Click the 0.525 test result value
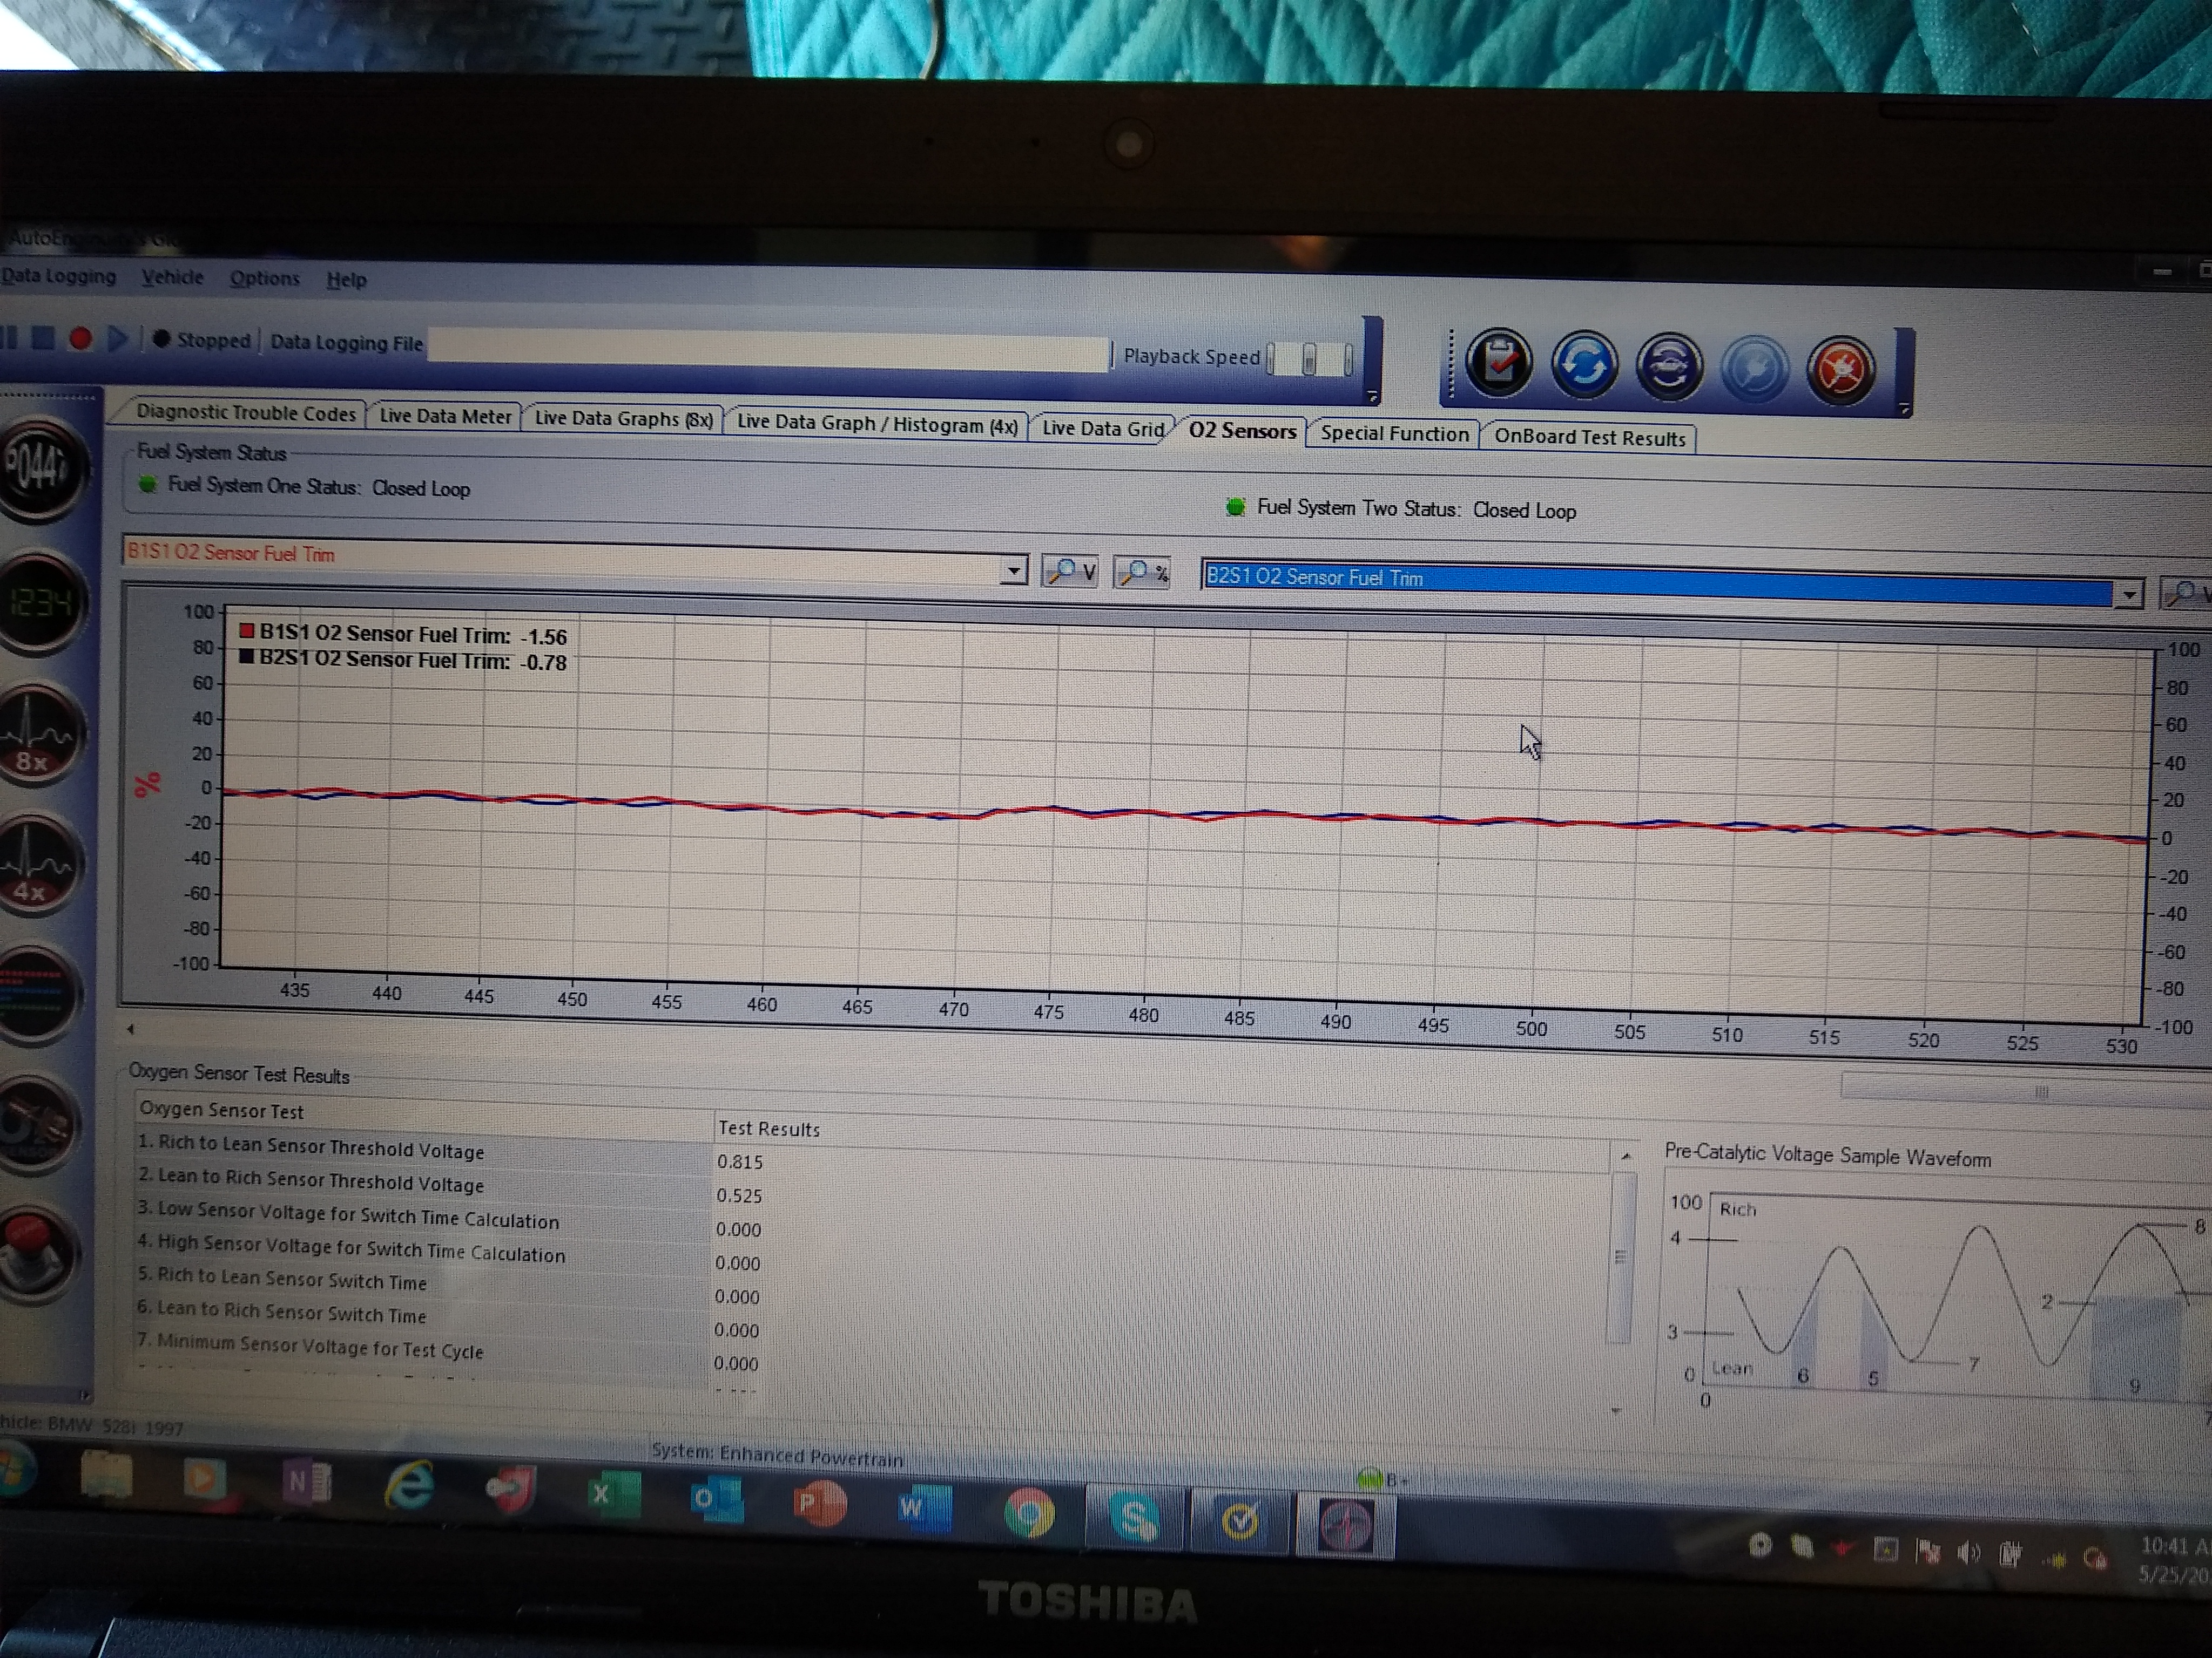 (739, 1195)
